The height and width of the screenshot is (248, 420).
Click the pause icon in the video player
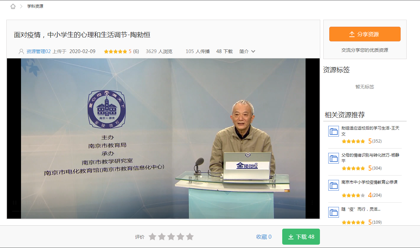click(x=14, y=203)
